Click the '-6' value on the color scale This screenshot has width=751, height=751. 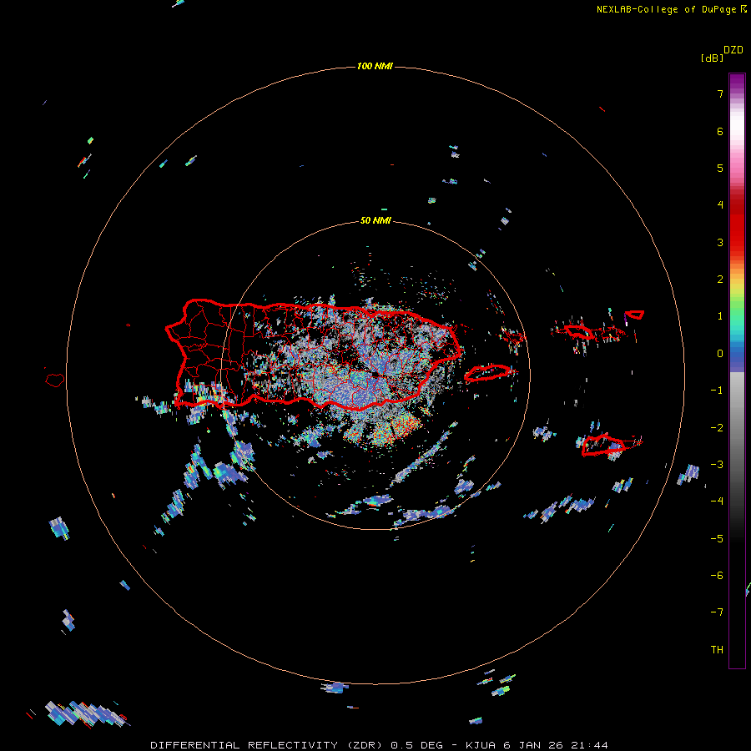pyautogui.click(x=717, y=576)
